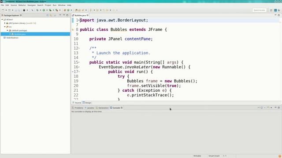Expand the Bubbles.java tree node
This screenshot has height=158, width=282.
(10, 34)
